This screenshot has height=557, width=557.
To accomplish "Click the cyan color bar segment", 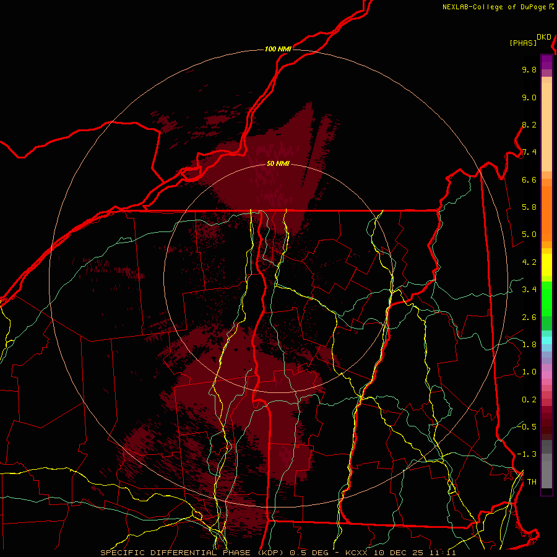I will pyautogui.click(x=546, y=340).
